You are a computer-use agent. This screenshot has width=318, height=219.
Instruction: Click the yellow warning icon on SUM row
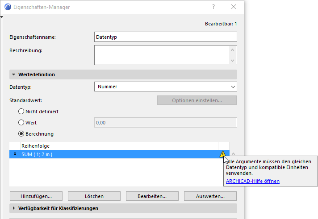click(223, 154)
